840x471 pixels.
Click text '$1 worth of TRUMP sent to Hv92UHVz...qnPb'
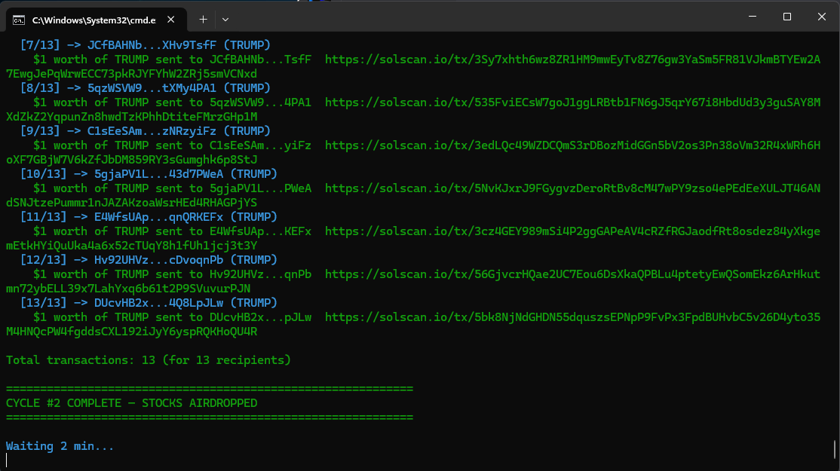click(172, 274)
